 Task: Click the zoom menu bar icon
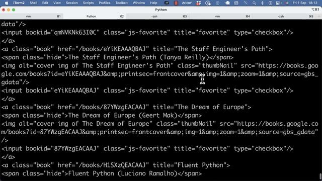[187, 3]
